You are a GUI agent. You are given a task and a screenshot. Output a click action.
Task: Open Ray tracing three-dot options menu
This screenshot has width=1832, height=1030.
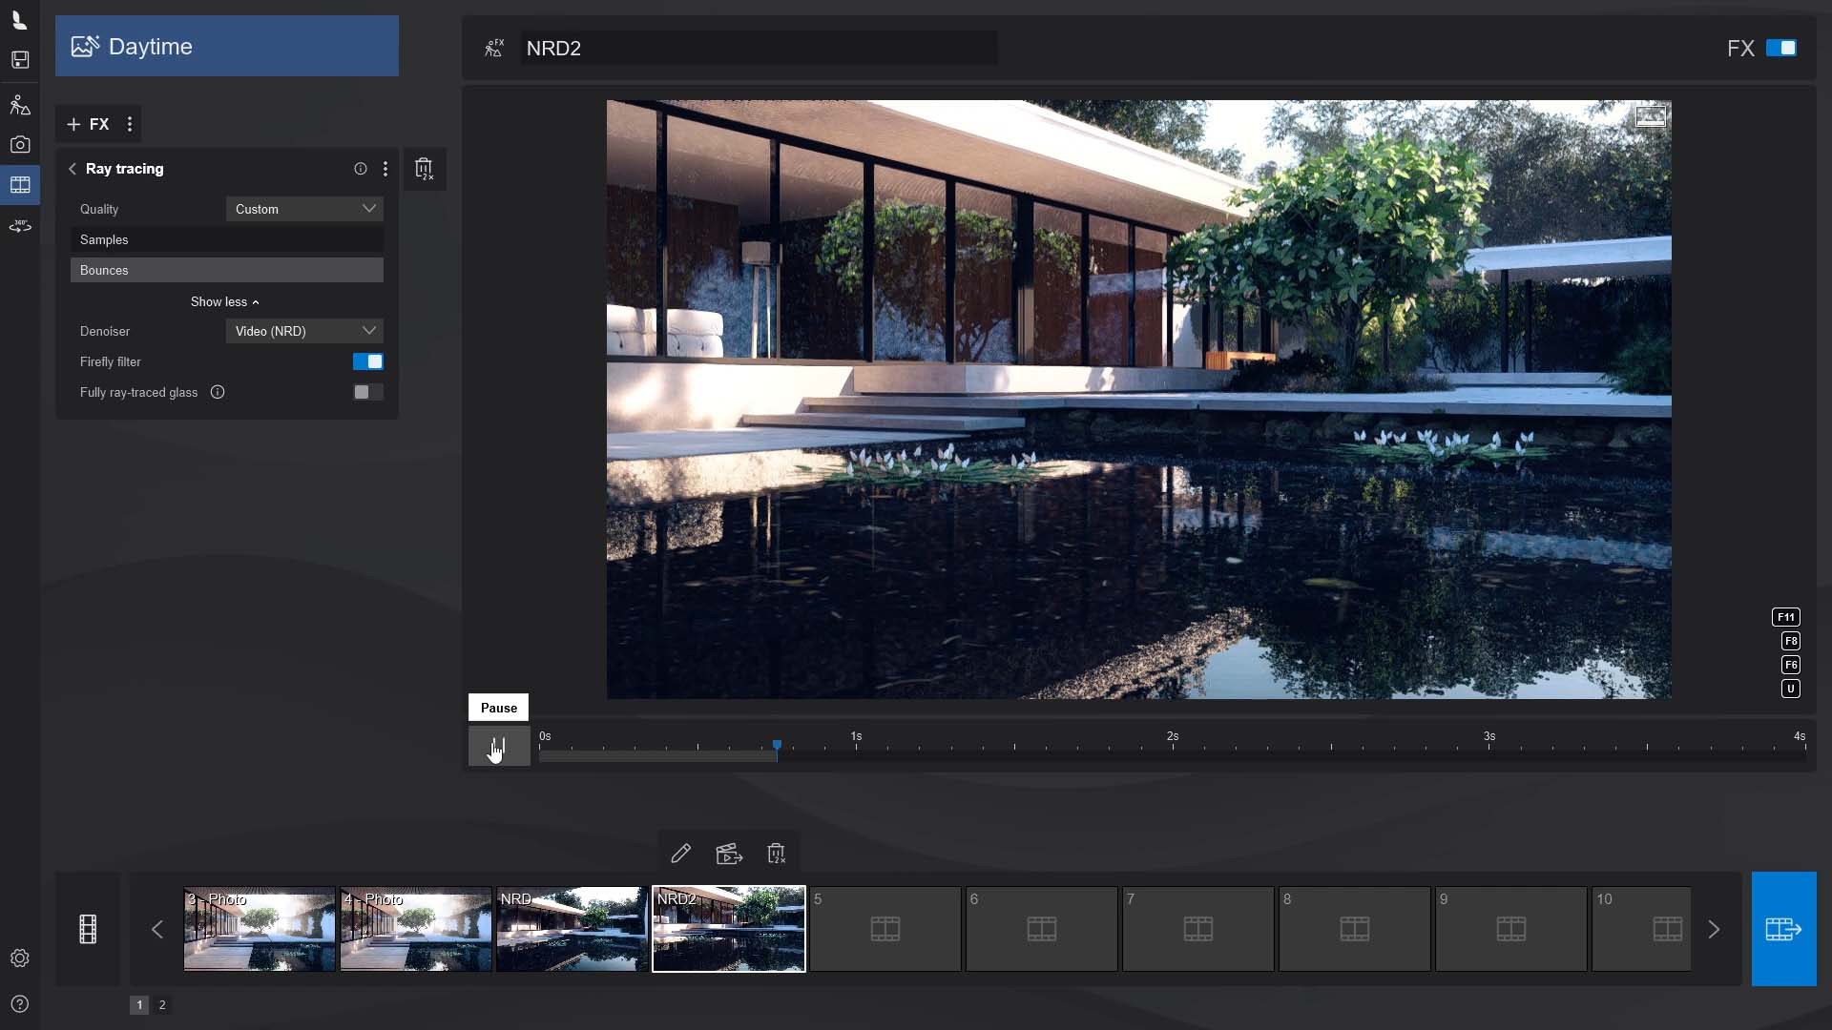tap(385, 169)
